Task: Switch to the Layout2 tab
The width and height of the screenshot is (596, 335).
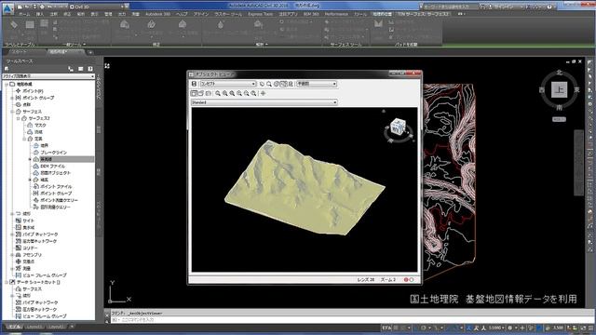Action: point(57,327)
